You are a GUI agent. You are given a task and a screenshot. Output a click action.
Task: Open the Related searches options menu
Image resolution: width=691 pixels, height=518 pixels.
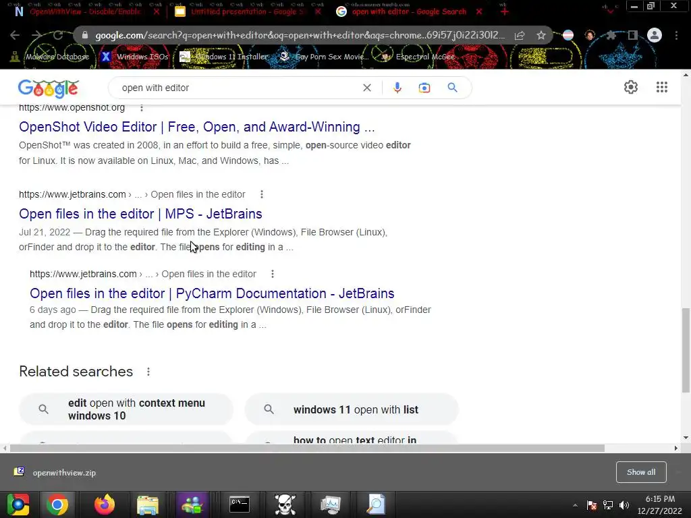tap(148, 372)
